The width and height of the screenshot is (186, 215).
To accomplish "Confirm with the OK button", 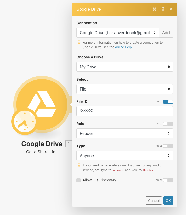I will click(x=168, y=201).
